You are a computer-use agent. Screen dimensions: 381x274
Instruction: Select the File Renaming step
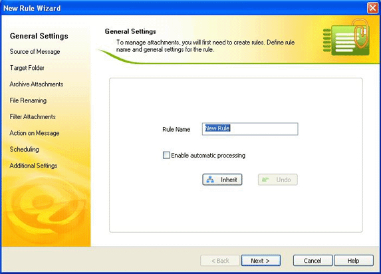coord(28,100)
